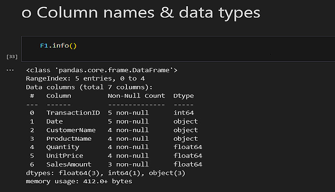The image size is (335, 192).
Task: Click the UnitPrice row name
Action: coord(64,156)
